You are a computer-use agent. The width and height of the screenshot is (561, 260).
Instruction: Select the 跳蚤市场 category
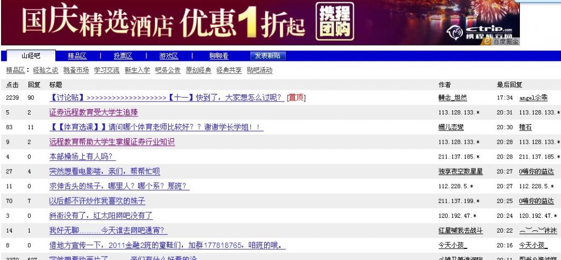(x=76, y=70)
